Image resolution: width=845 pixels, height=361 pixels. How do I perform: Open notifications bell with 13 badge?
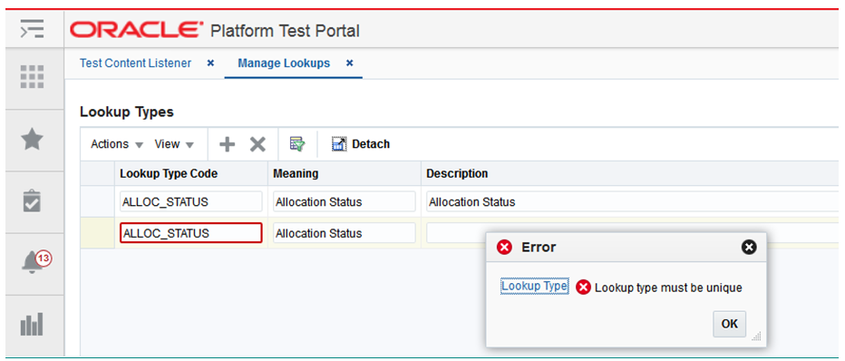(x=35, y=262)
